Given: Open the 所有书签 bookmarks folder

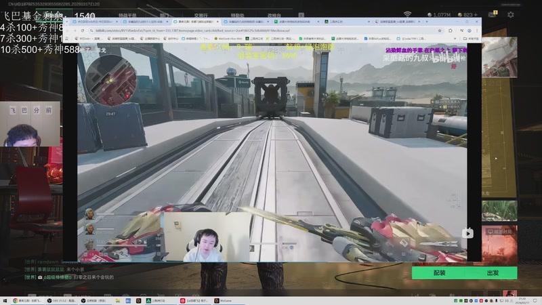Looking at the screenshot, I should [471, 39].
